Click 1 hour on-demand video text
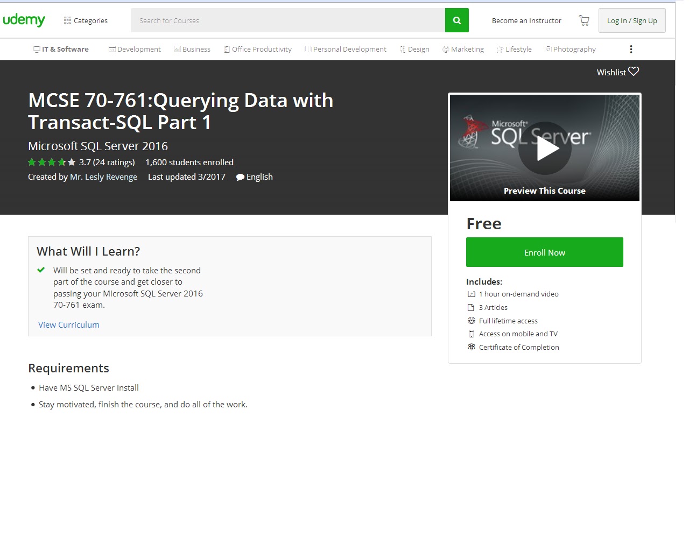 click(x=519, y=294)
